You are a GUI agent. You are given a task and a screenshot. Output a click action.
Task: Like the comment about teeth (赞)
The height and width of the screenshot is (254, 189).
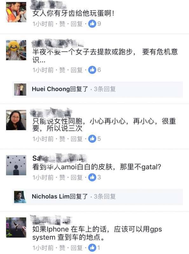pos(62,24)
